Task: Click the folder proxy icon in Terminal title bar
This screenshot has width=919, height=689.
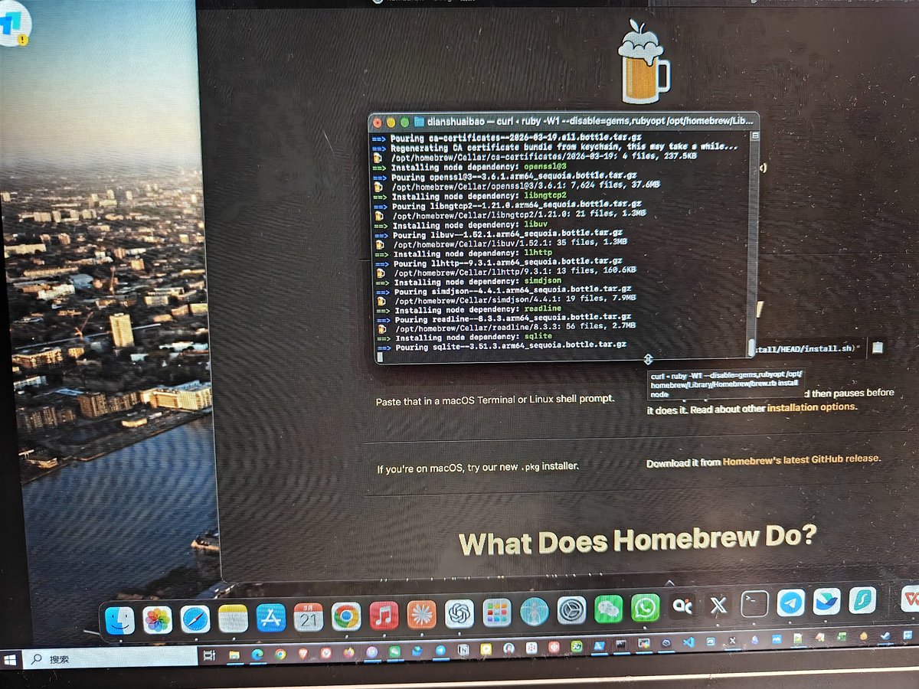Action: tap(419, 122)
